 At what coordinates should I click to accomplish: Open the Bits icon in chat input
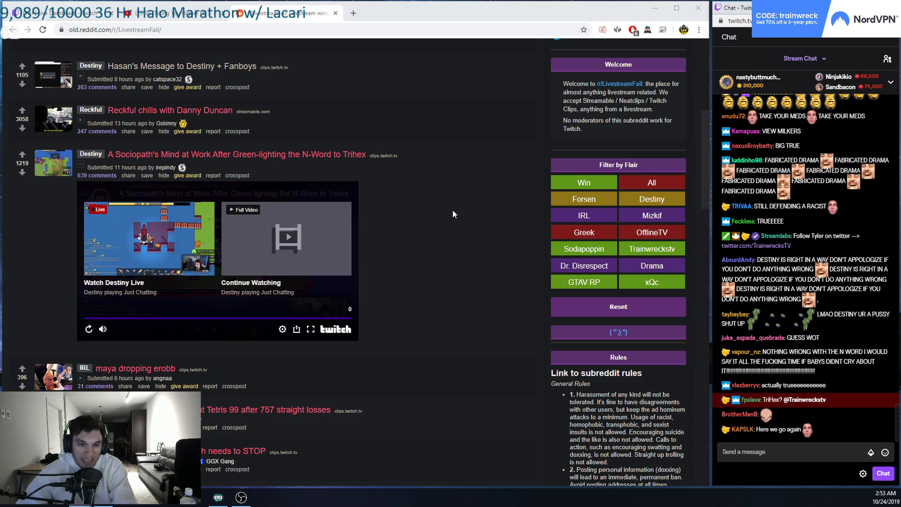pyautogui.click(x=871, y=452)
